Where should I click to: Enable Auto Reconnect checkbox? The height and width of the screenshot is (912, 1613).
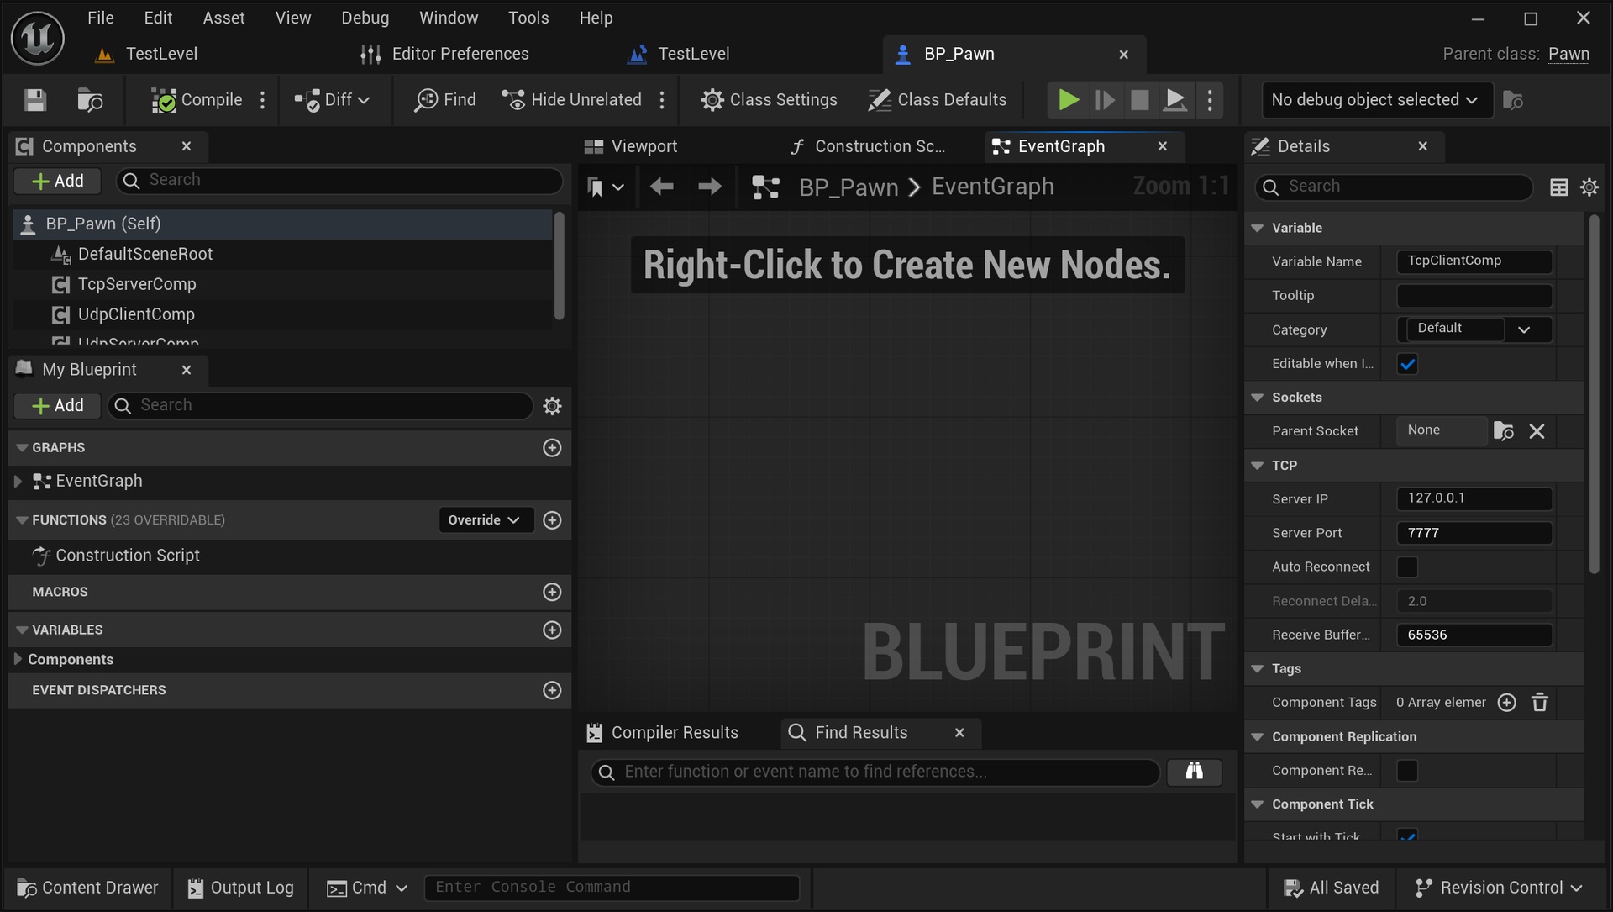pyautogui.click(x=1408, y=567)
